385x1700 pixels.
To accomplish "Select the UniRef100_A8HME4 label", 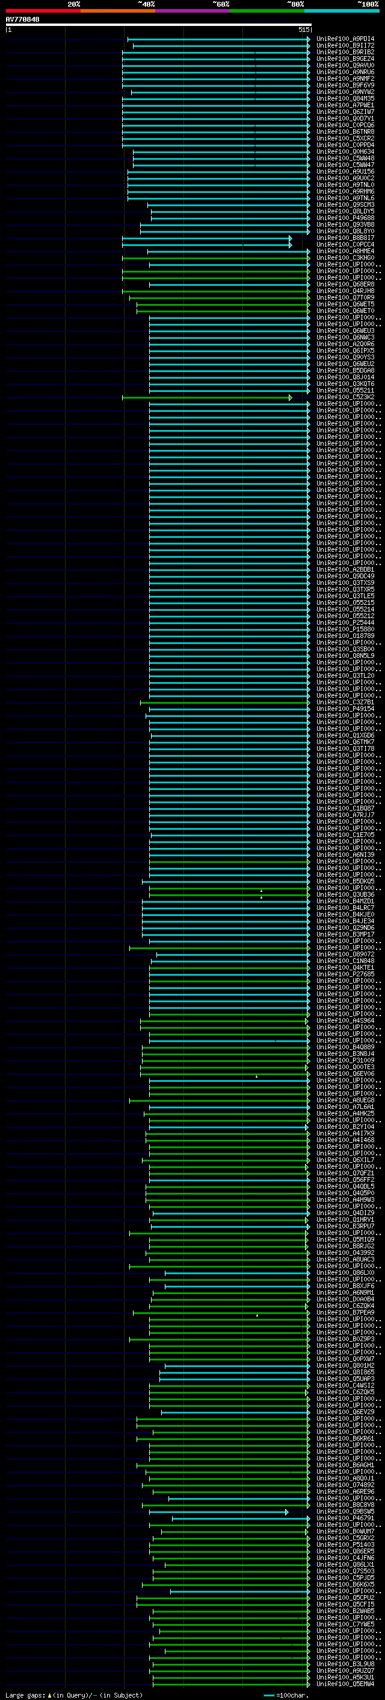I will [345, 251].
